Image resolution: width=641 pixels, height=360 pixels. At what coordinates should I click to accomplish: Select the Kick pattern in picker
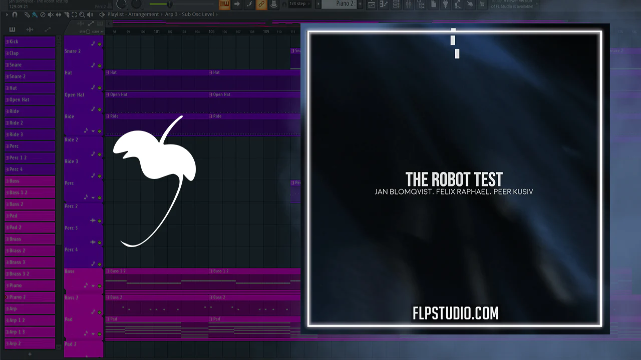pyautogui.click(x=30, y=41)
